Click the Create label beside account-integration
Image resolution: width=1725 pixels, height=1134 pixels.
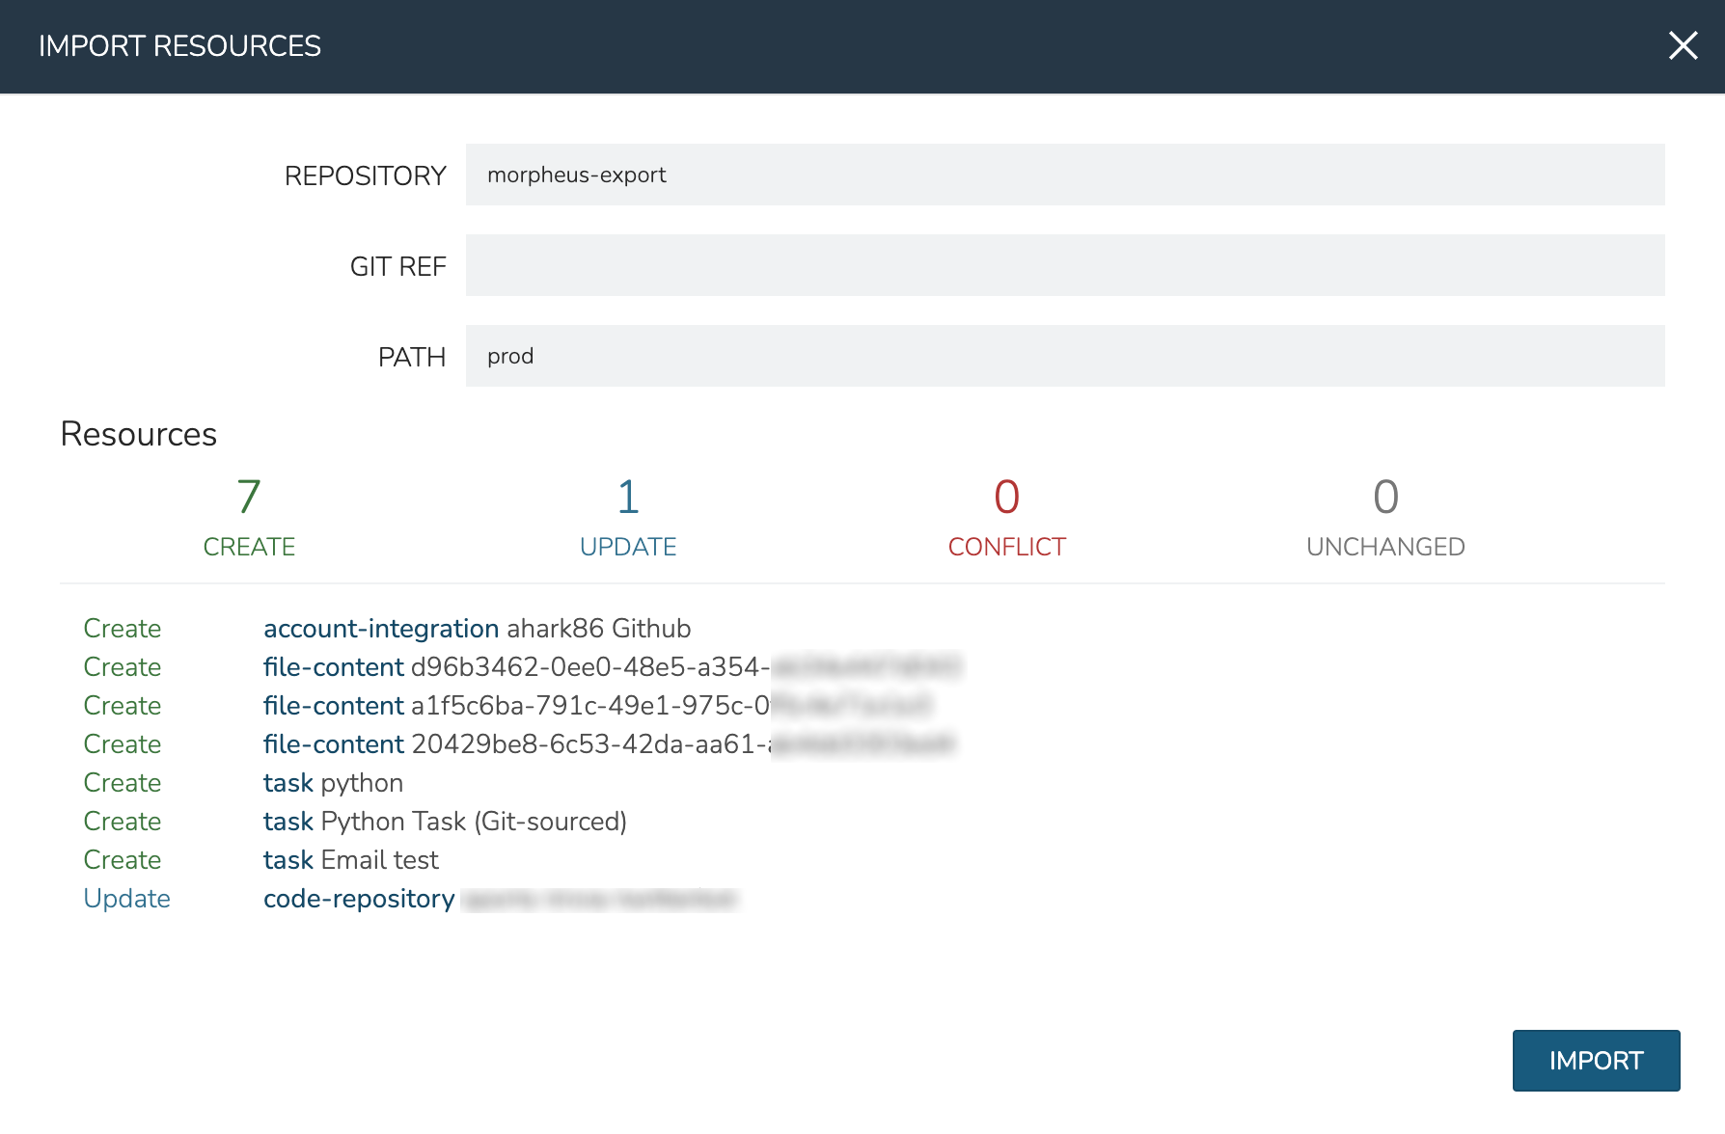coord(122,629)
